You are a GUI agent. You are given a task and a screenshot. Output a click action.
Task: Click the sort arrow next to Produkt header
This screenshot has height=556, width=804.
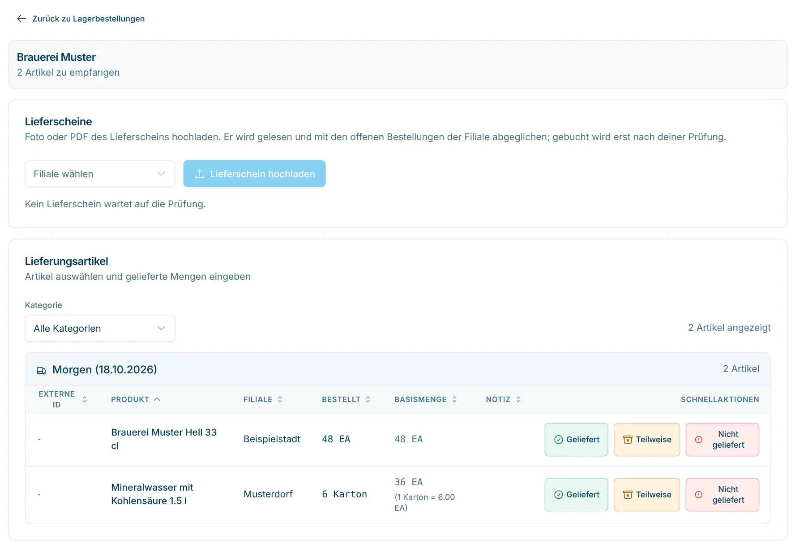coord(157,399)
